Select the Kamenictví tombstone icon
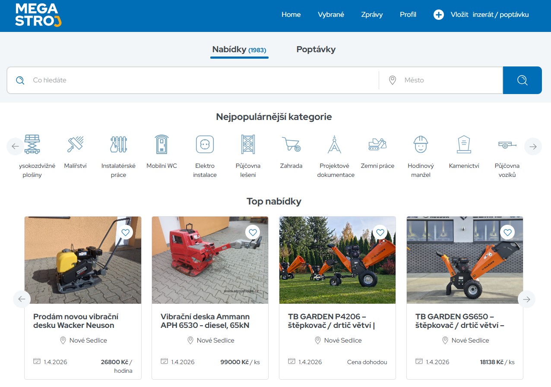Image resolution: width=551 pixels, height=387 pixels. click(464, 144)
